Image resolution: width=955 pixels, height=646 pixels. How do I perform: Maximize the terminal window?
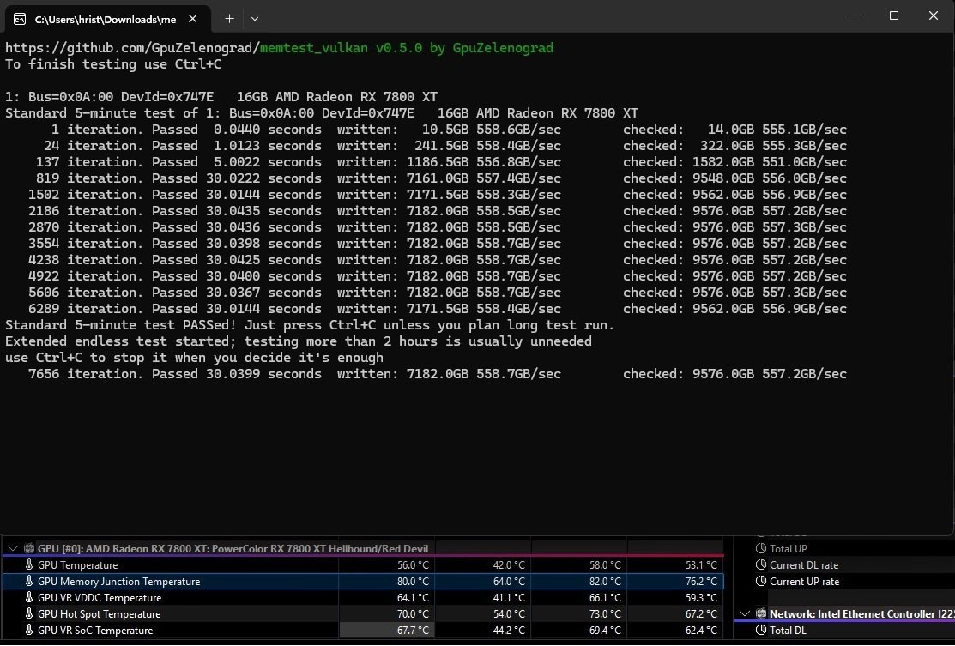pyautogui.click(x=894, y=15)
